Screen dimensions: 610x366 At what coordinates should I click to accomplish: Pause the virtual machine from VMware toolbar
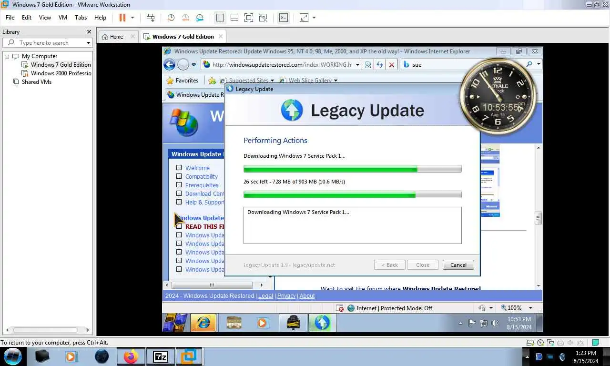tap(122, 18)
